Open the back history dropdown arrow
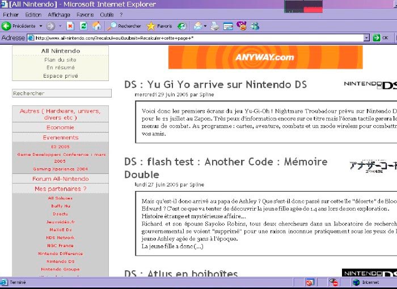 [x=41, y=26]
